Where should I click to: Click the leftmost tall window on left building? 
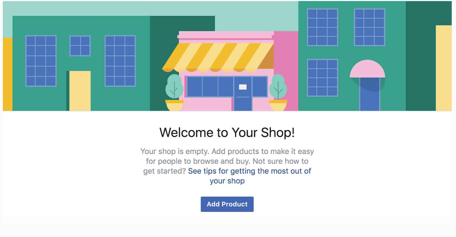pos(41,61)
